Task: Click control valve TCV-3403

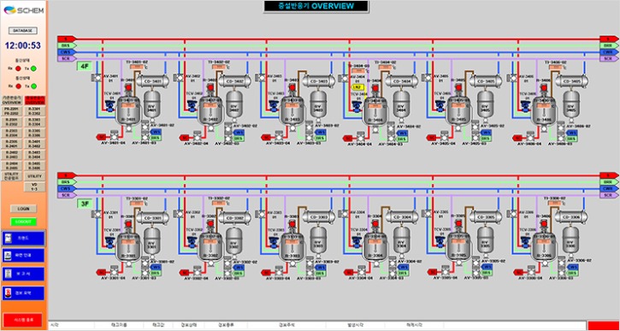Action: click(273, 105)
